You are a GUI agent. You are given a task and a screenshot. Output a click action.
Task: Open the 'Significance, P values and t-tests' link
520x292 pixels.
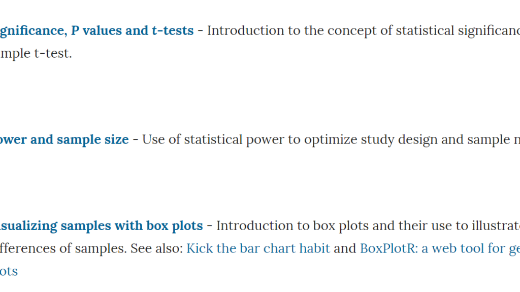point(96,31)
